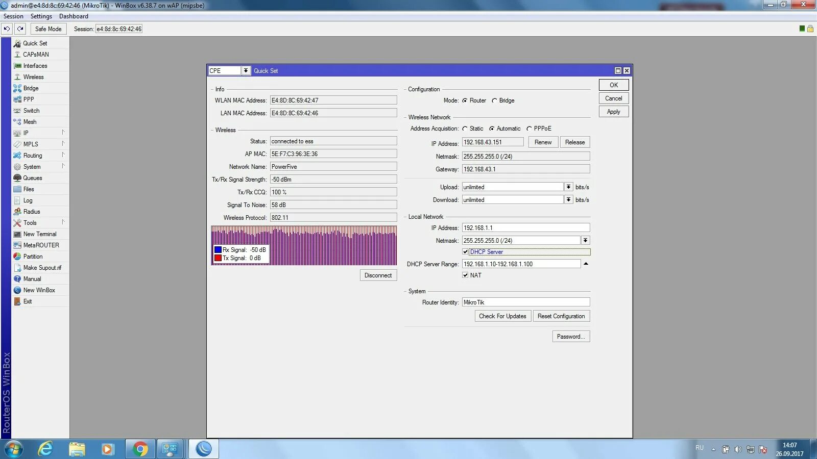Open Internet Explorer from the taskbar
This screenshot has height=459, width=817.
(45, 449)
